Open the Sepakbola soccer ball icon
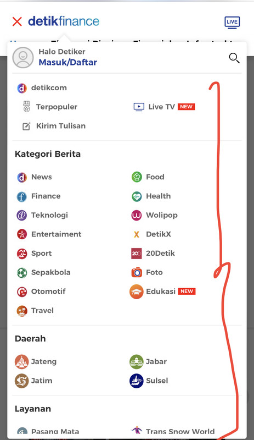The width and height of the screenshot is (254, 440). tap(22, 273)
